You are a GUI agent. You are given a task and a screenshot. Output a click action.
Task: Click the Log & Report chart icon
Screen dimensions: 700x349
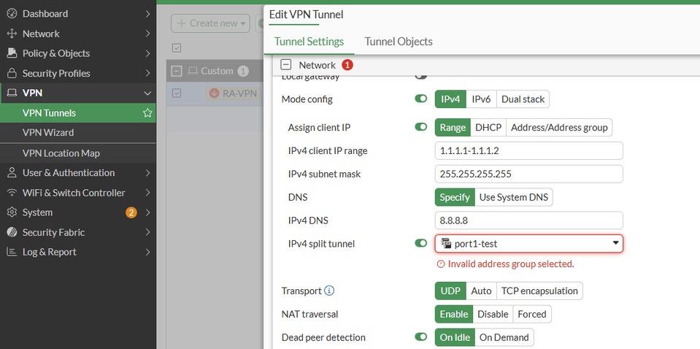tap(11, 252)
